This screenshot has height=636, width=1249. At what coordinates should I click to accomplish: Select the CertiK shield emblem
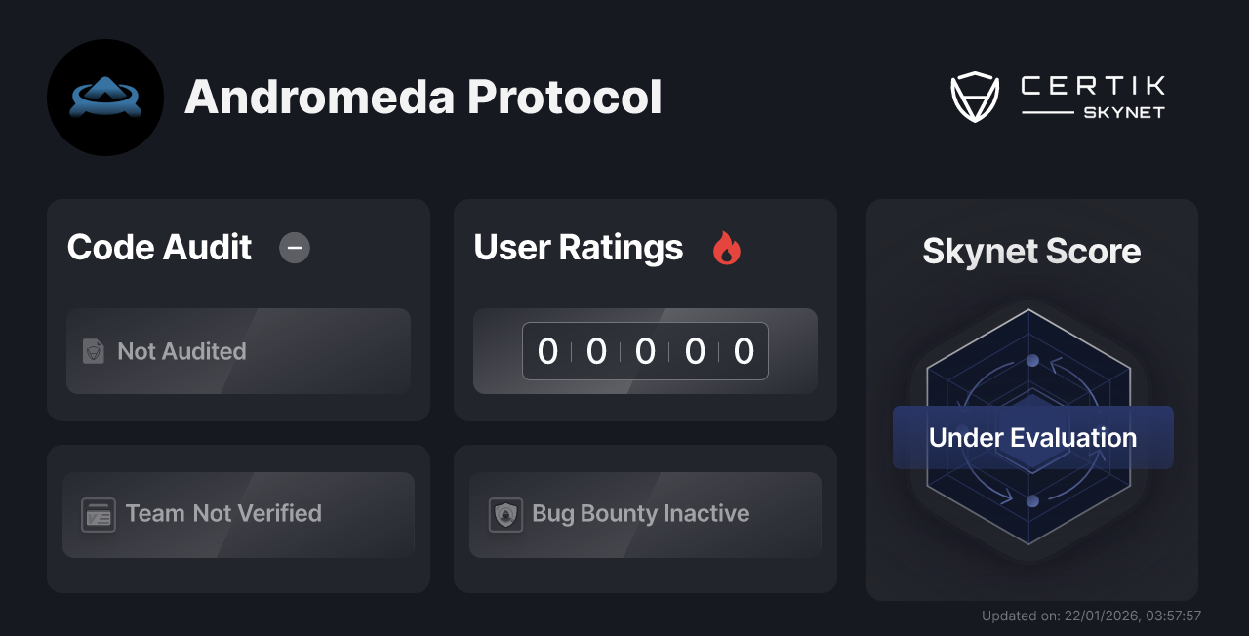point(974,95)
